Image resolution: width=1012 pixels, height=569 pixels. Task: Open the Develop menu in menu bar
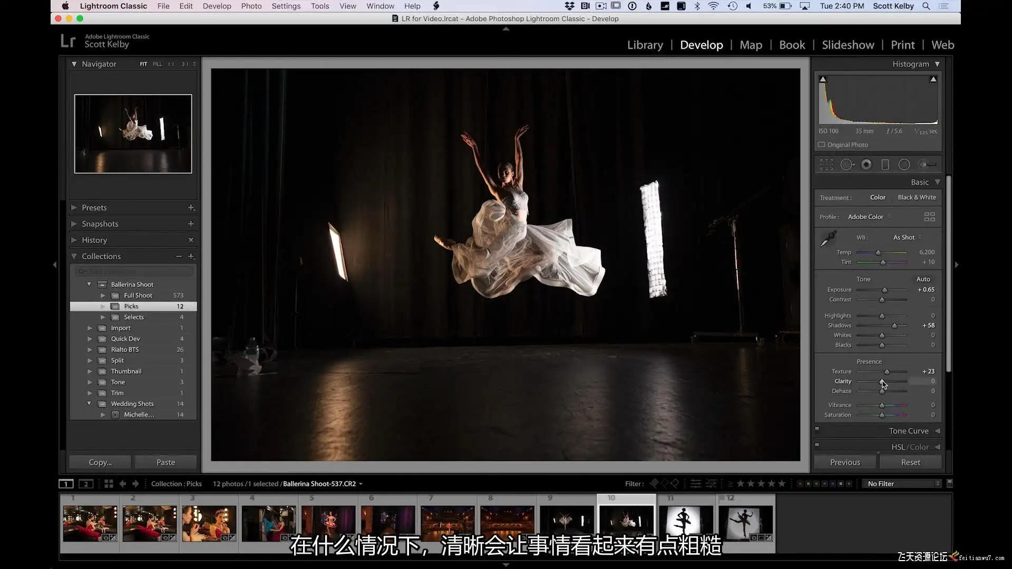point(217,6)
